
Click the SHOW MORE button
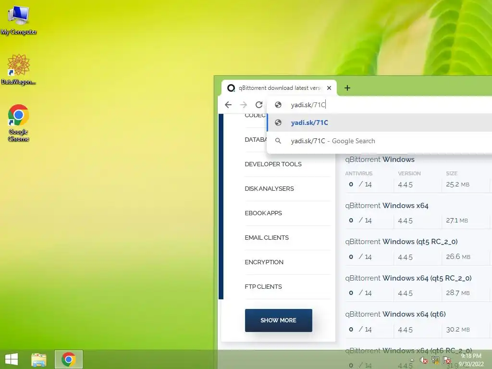point(278,320)
